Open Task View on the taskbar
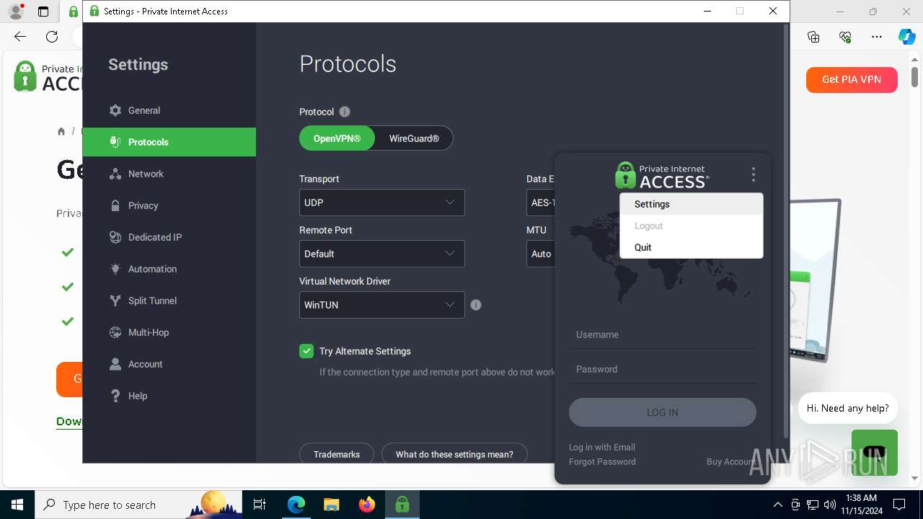 260,505
